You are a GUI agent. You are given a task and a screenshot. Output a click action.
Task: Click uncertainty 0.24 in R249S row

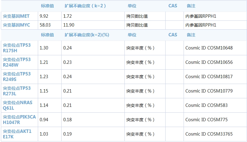pos(67,77)
